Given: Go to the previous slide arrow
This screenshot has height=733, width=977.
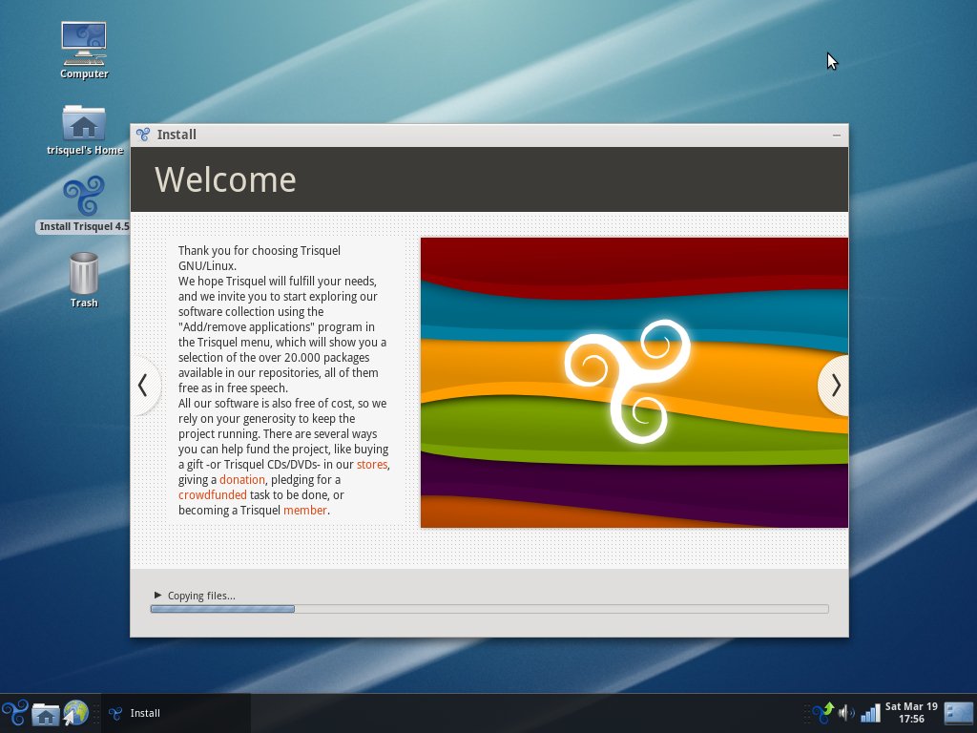Looking at the screenshot, I should [x=145, y=386].
